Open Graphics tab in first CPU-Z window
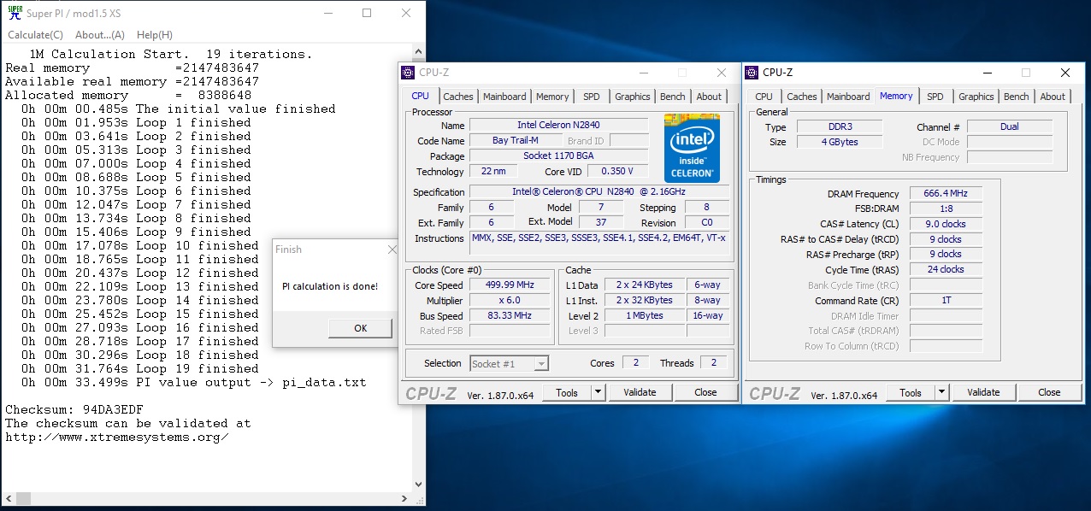 coord(633,97)
